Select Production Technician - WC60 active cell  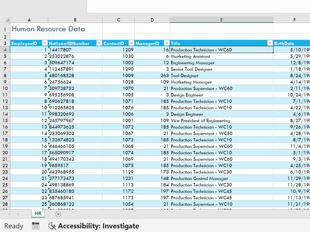tap(221, 50)
